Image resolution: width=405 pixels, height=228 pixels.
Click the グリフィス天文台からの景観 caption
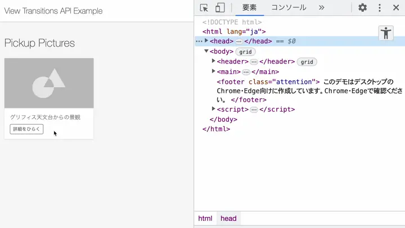tap(45, 117)
